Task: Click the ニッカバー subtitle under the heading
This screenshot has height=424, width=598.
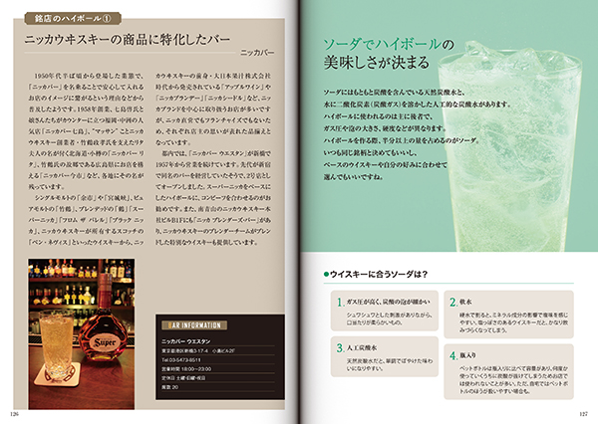Action: 257,53
